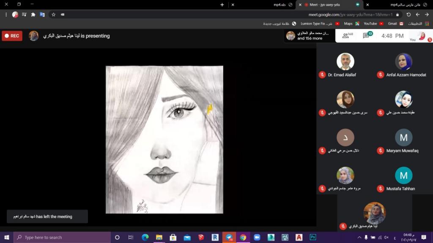Screen dimensions: 433x243
Task: Open the Google Translate extension icon
Action: [x=42, y=14]
